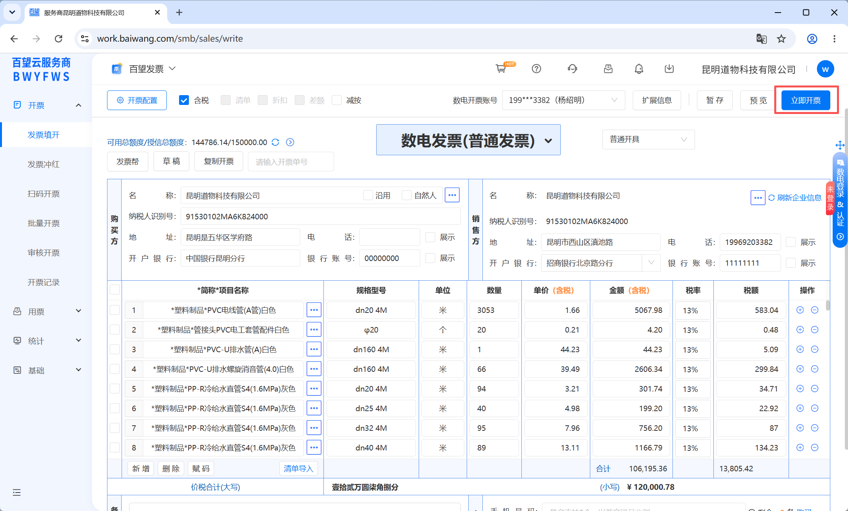This screenshot has height=511, width=848.
Task: Click 刷新企业信息 link
Action: (x=795, y=198)
